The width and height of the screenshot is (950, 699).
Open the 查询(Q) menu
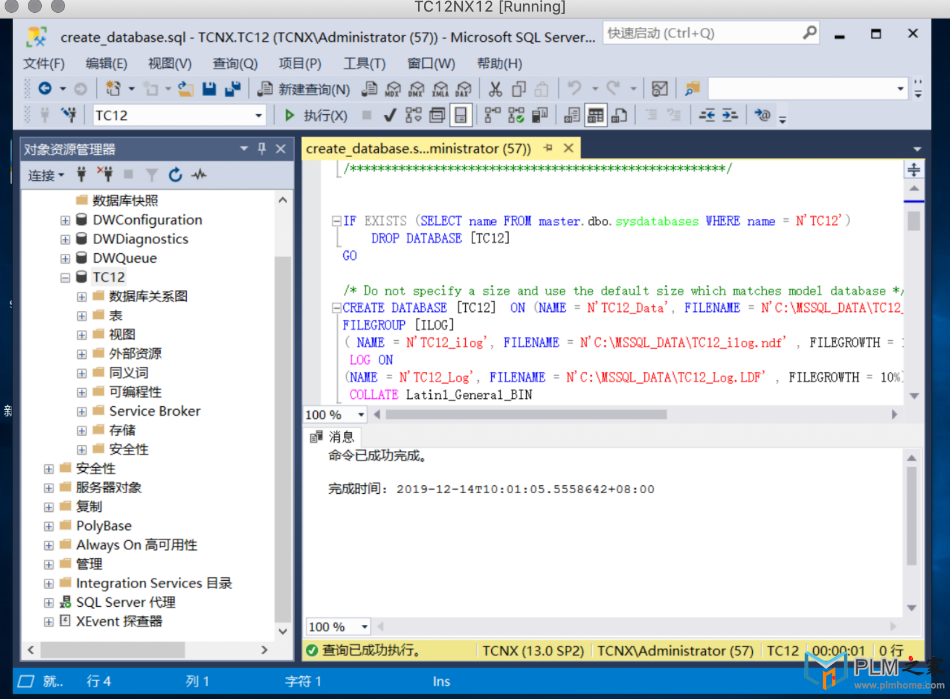[x=235, y=63]
